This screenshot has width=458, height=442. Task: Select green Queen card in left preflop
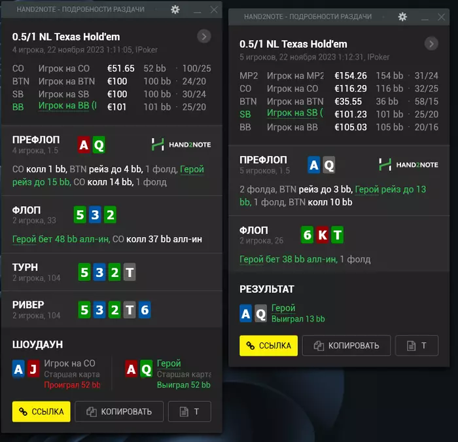pos(99,145)
